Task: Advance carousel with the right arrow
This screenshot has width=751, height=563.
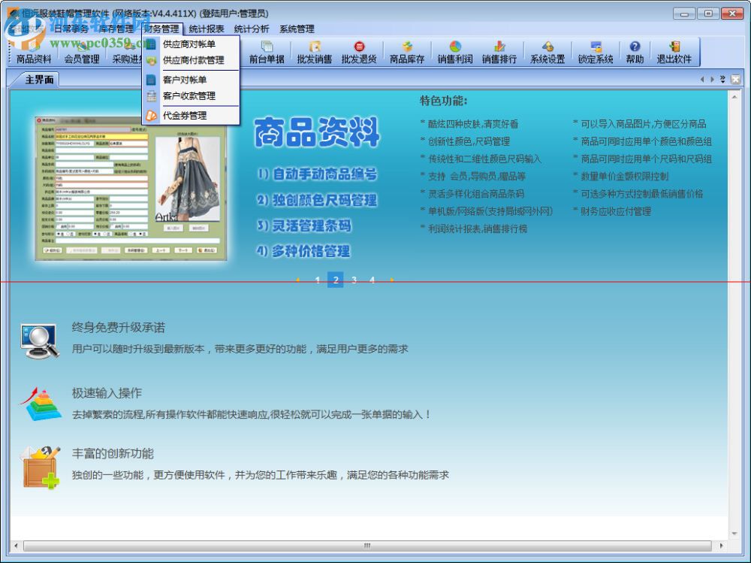Action: (391, 280)
